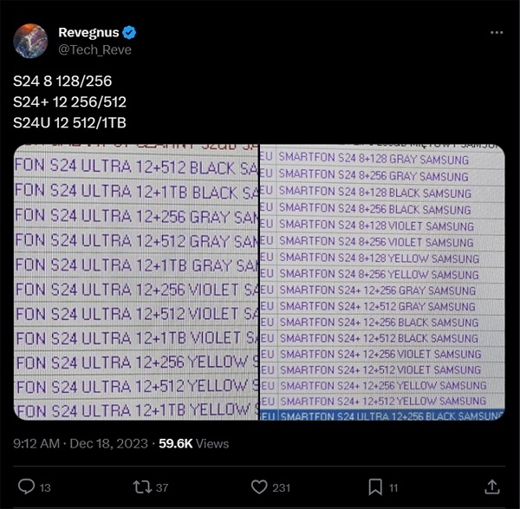The height and width of the screenshot is (509, 520).
Task: Click the like count 231
Action: 283,486
